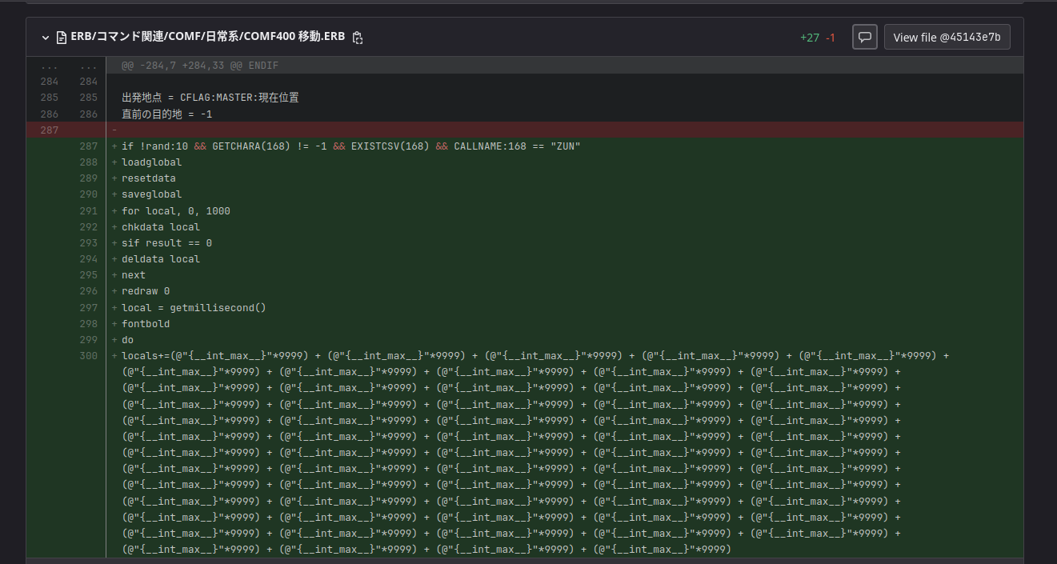Screen dimensions: 1057x564
Task: Select old line number 287 on deleted row
Action: (49, 130)
